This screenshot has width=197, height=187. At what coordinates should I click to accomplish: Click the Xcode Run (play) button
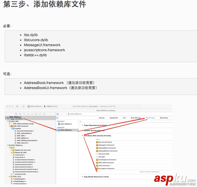pyautogui.click(x=17, y=106)
